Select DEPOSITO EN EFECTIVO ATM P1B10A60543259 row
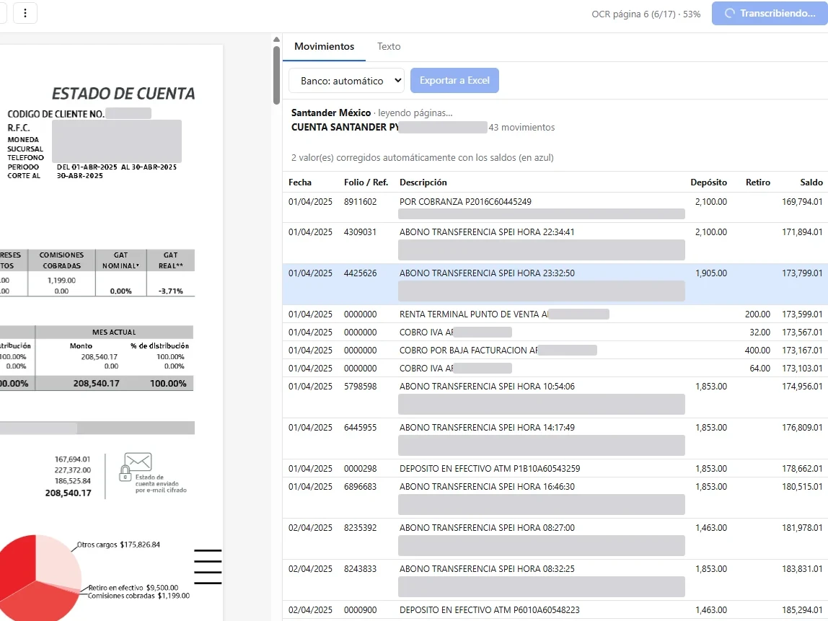 coord(555,468)
